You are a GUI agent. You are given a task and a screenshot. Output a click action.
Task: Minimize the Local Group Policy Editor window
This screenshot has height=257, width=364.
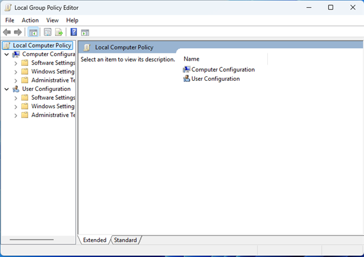(309, 8)
